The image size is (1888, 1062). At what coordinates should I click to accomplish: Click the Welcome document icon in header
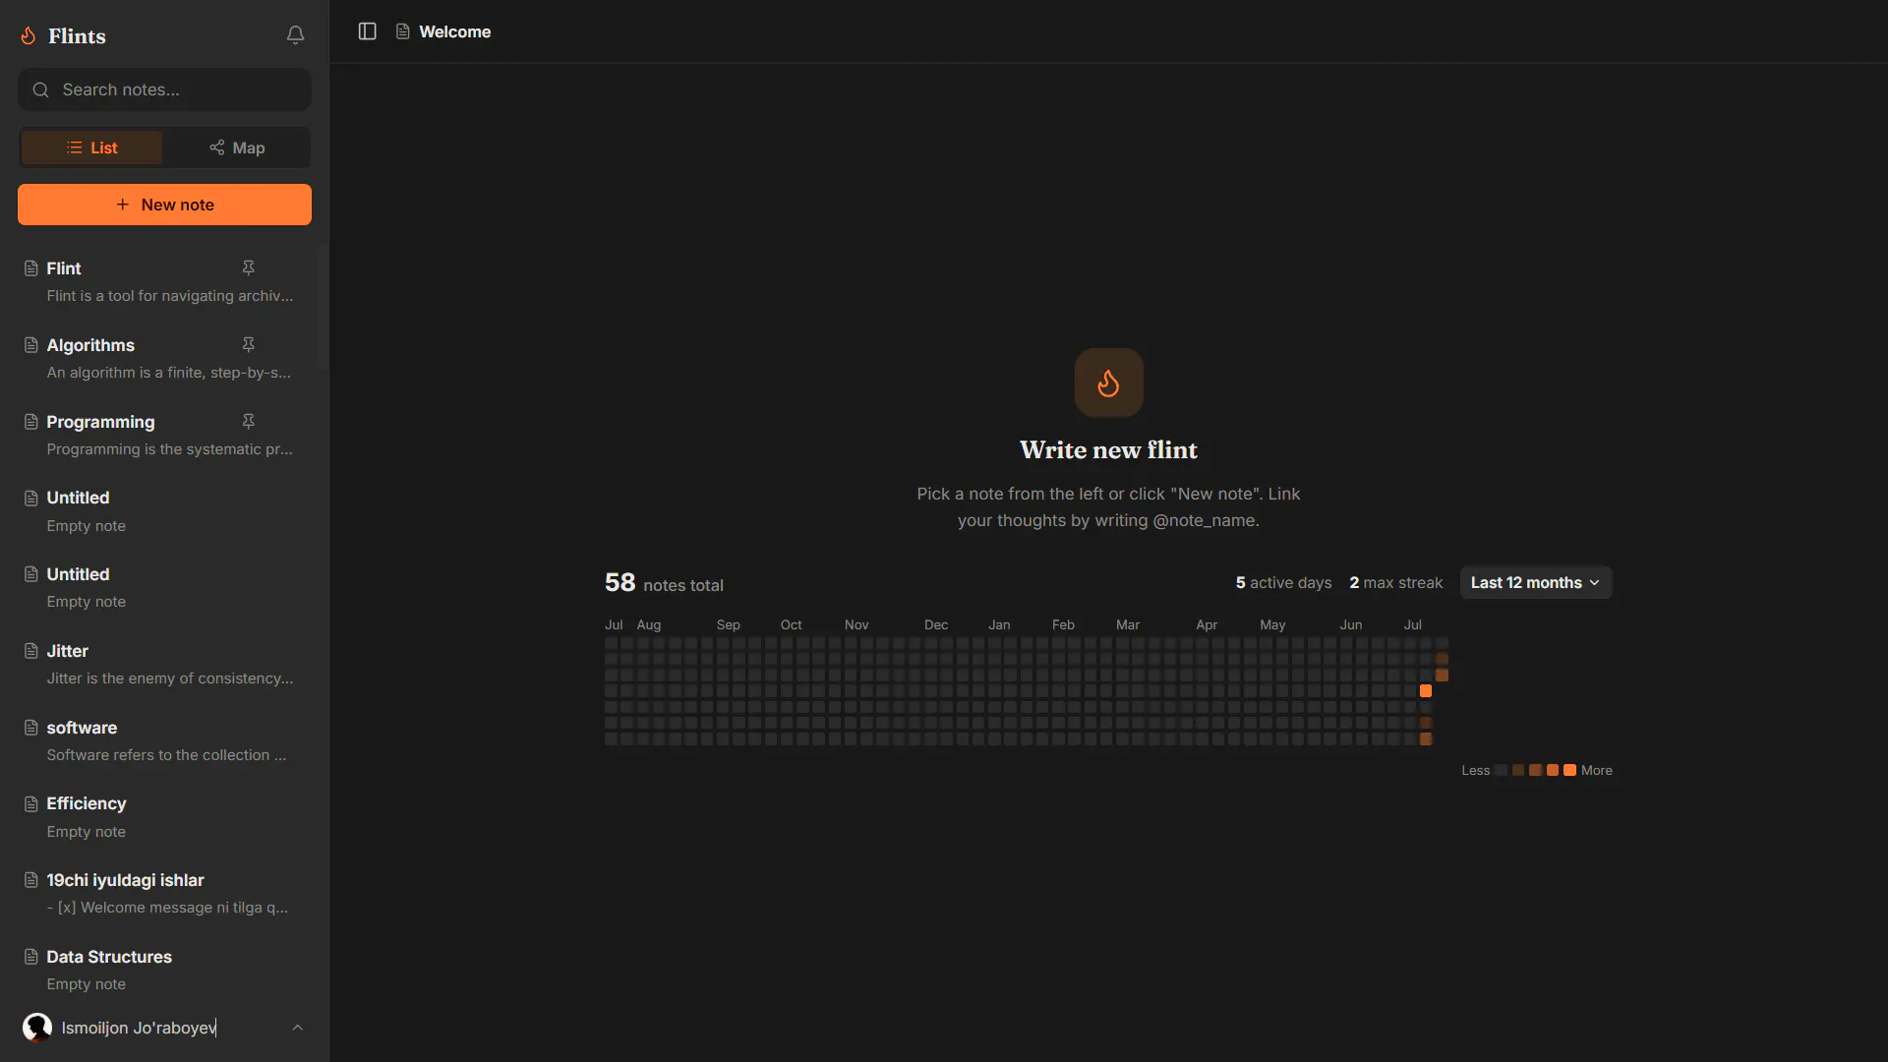[x=403, y=31]
